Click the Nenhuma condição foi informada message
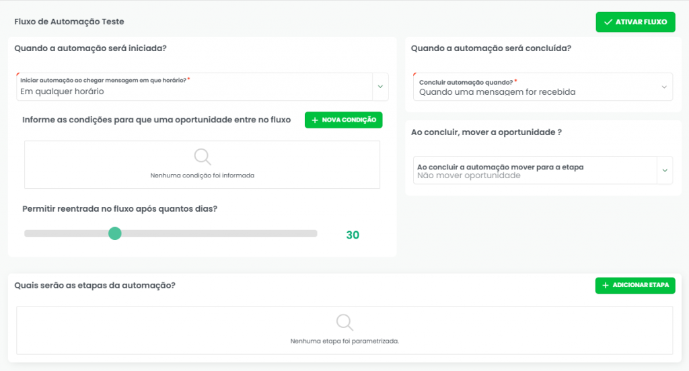Viewport: 689px width, 371px height. point(203,175)
